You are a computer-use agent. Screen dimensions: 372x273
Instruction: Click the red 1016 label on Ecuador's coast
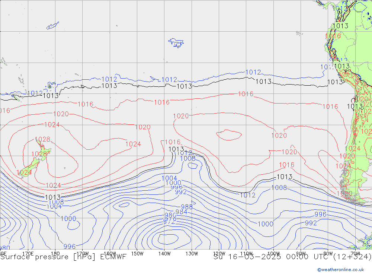[x=333, y=36]
